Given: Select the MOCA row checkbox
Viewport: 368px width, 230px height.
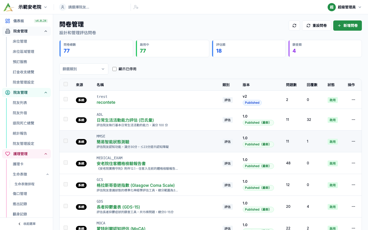Looking at the screenshot, I should pyautogui.click(x=66, y=228).
